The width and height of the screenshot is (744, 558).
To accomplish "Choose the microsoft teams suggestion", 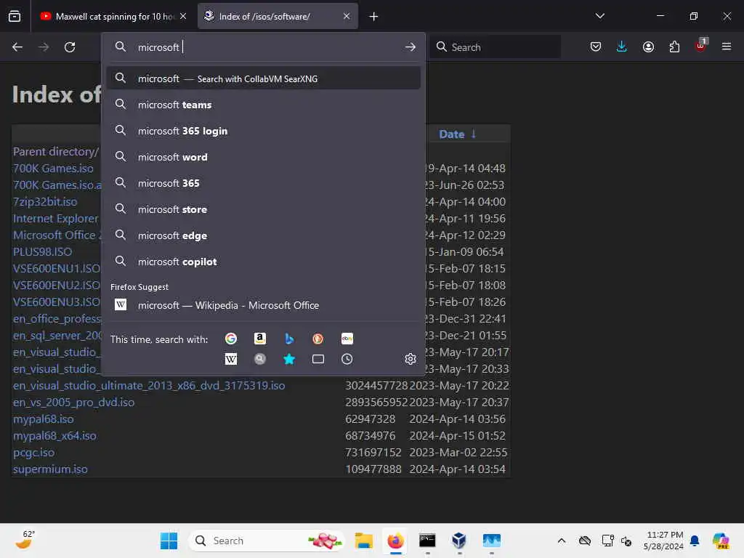I will pyautogui.click(x=264, y=105).
